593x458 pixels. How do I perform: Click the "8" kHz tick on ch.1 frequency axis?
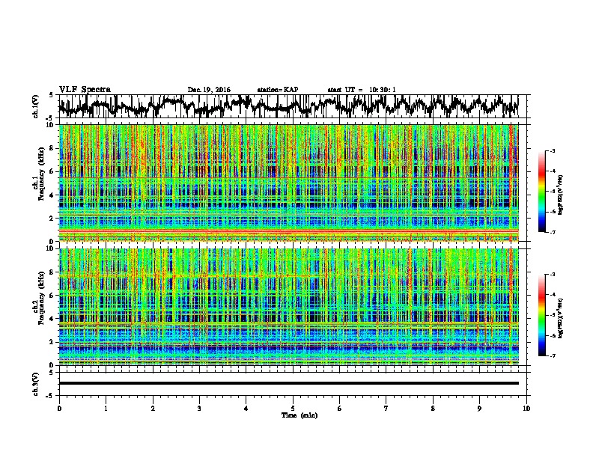(x=52, y=148)
